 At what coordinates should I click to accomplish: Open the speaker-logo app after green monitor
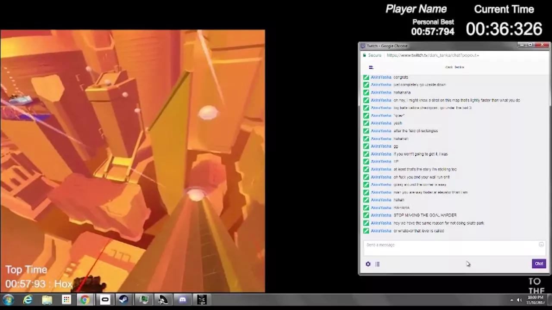(x=163, y=300)
